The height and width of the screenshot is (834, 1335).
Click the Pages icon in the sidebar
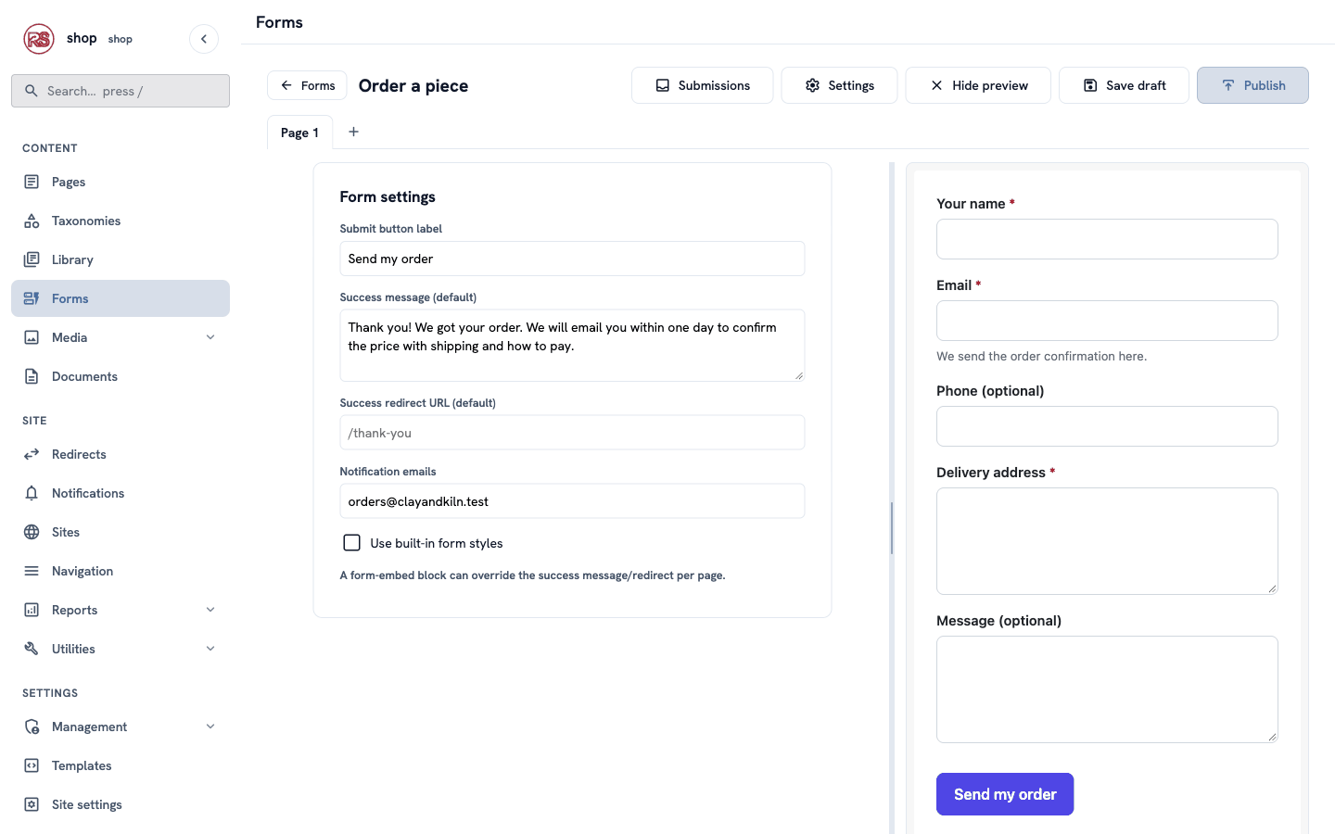32,182
